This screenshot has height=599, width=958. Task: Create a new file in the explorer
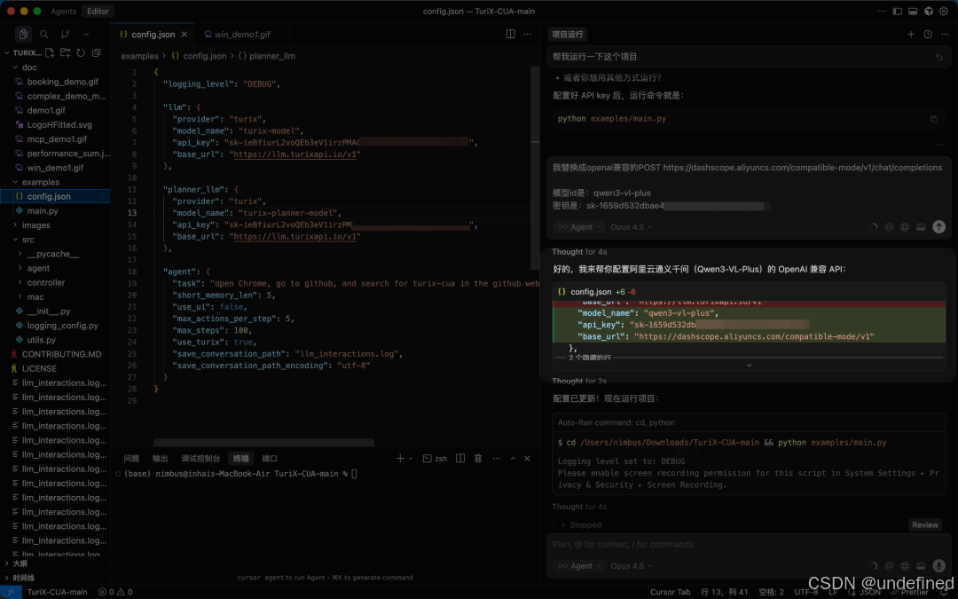coord(50,52)
